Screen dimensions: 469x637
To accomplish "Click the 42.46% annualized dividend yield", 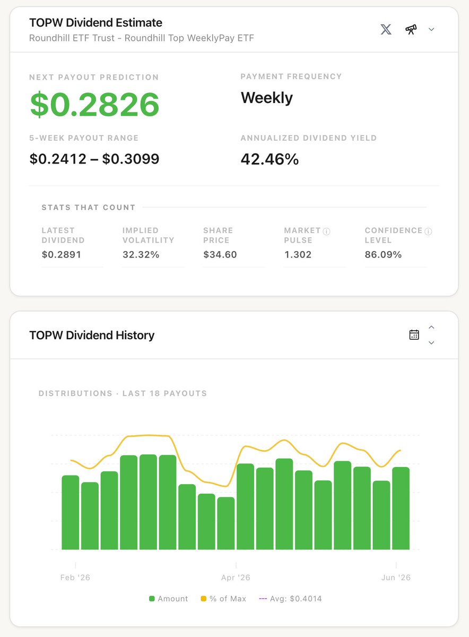I will pyautogui.click(x=270, y=159).
